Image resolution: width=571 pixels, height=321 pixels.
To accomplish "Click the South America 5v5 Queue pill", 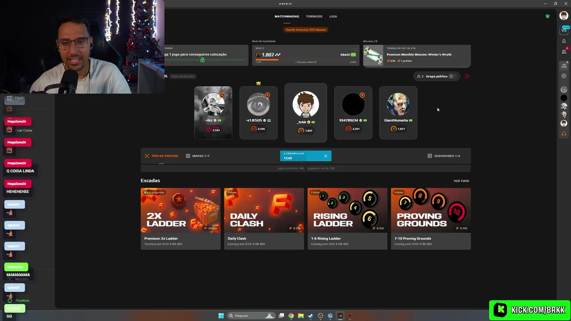I will pos(306,30).
